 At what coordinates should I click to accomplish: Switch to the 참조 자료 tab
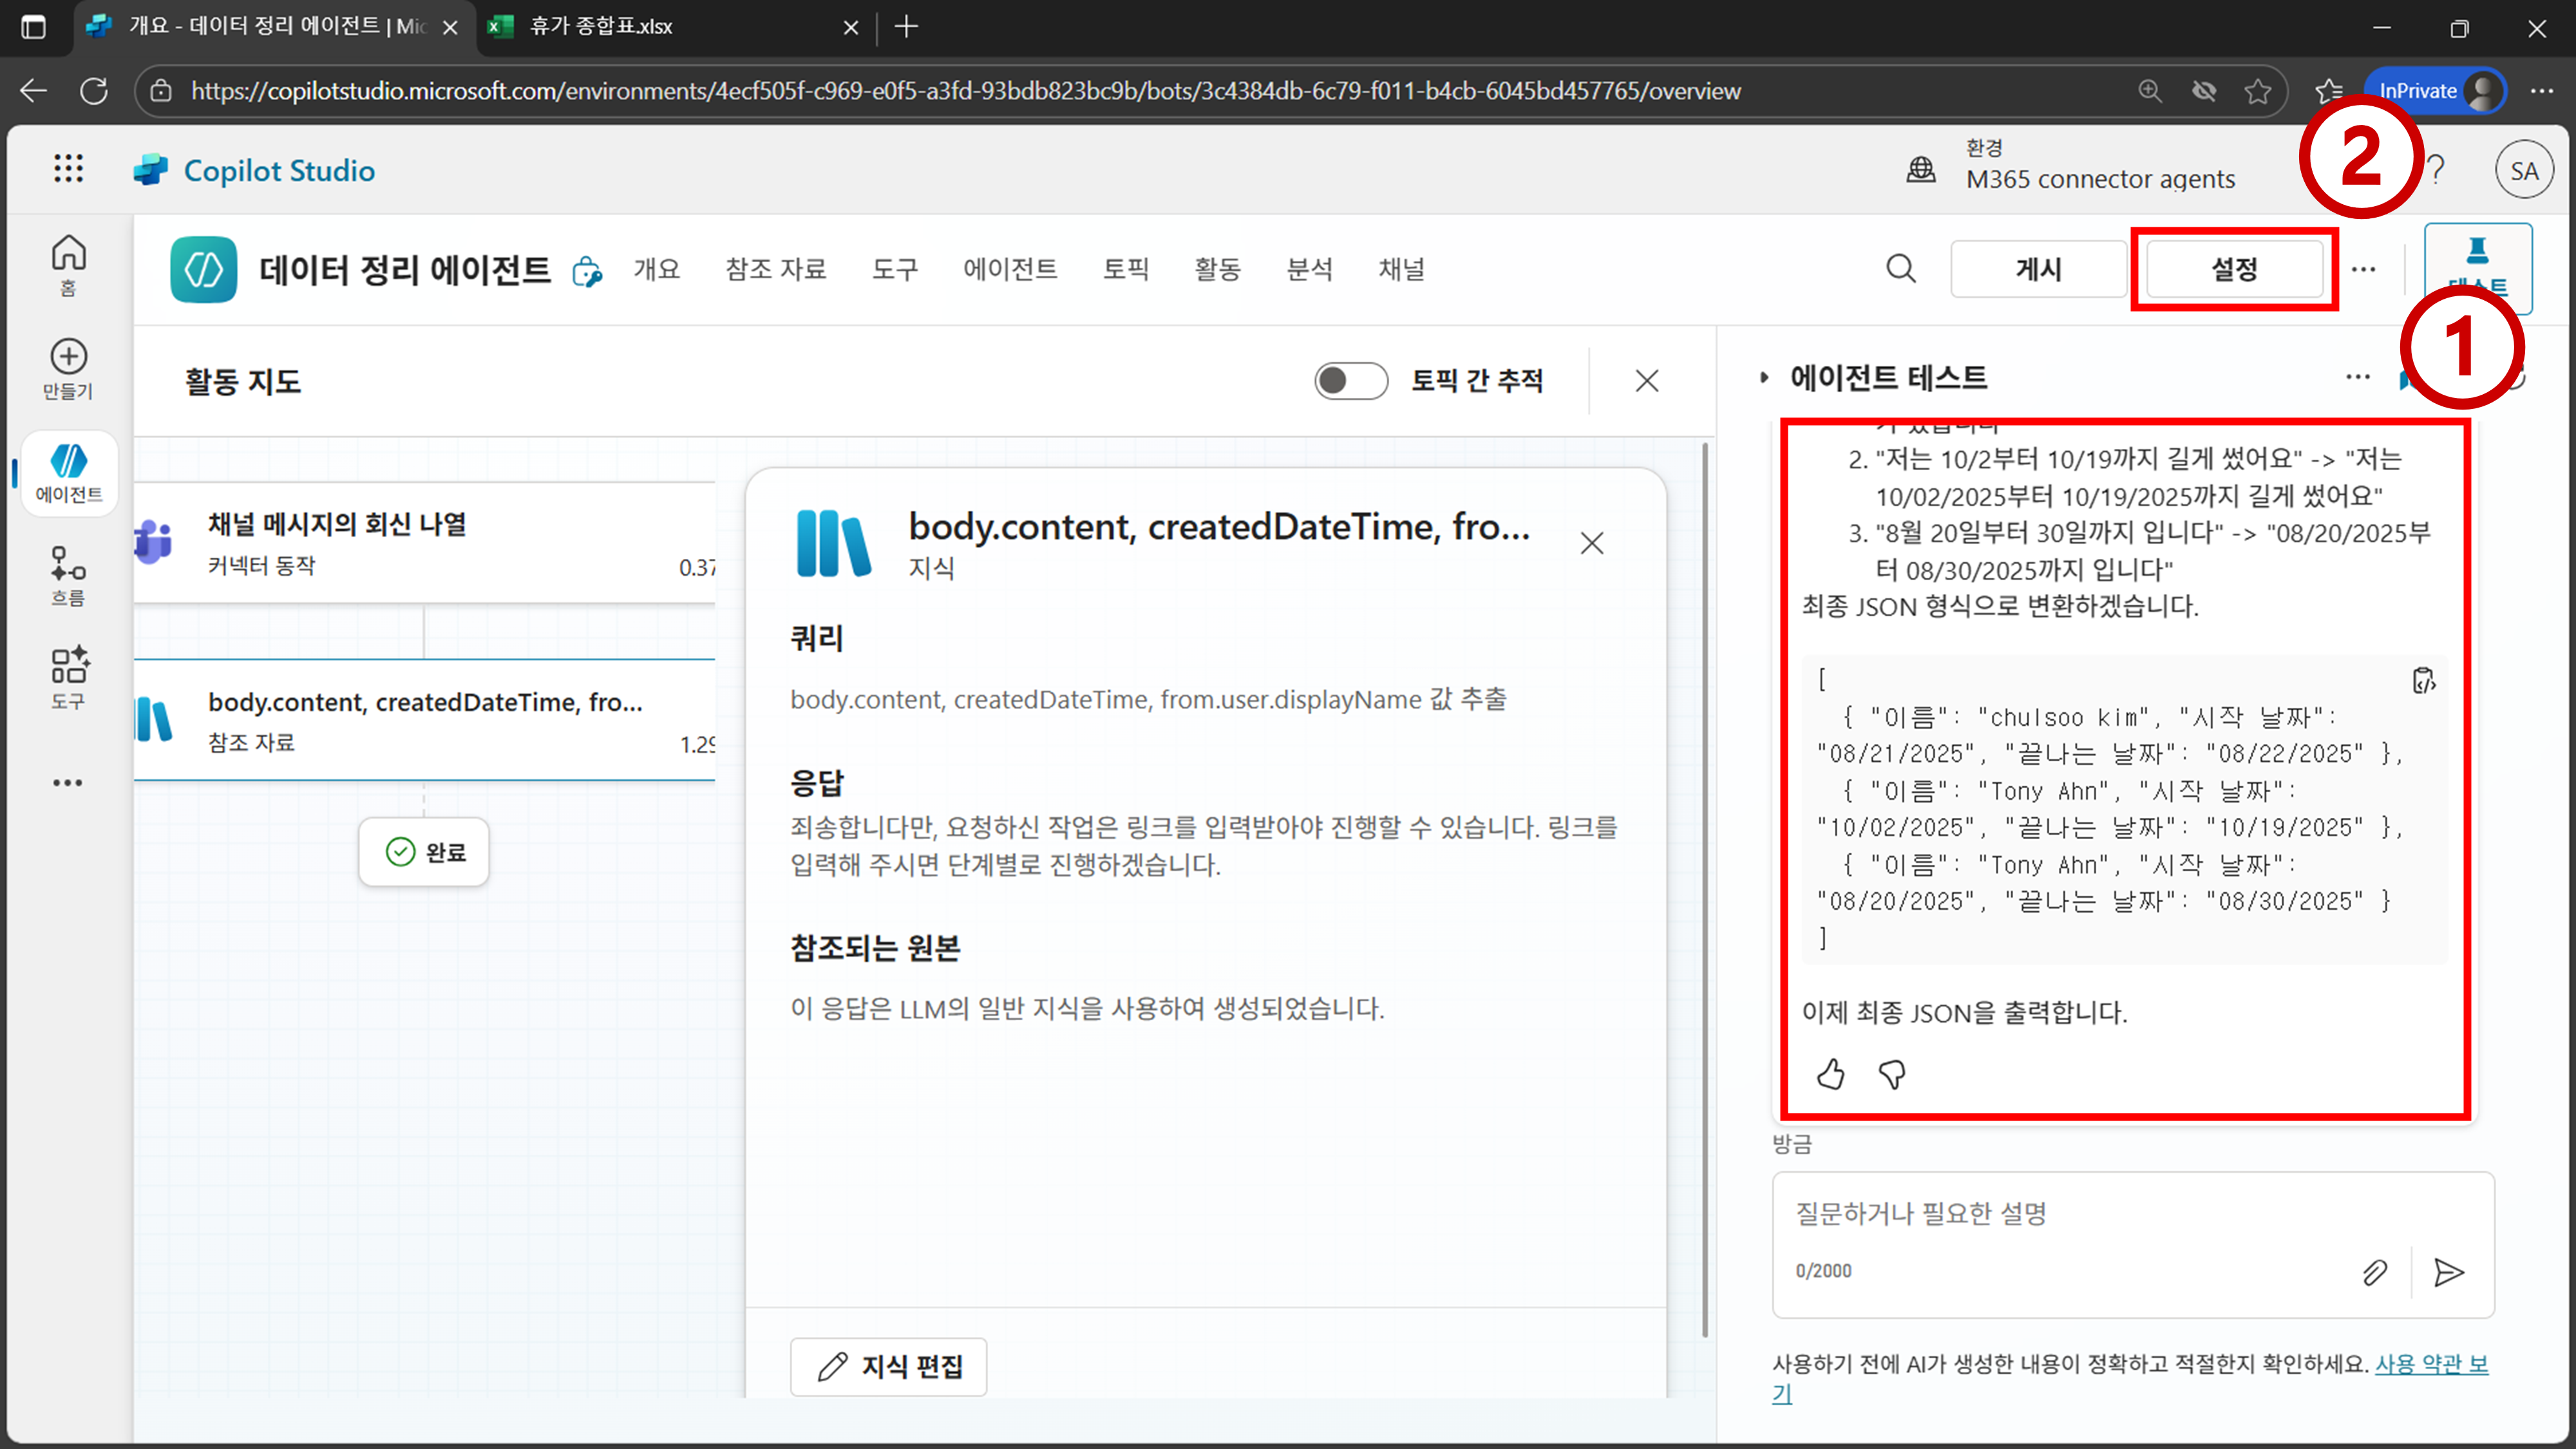click(x=775, y=269)
